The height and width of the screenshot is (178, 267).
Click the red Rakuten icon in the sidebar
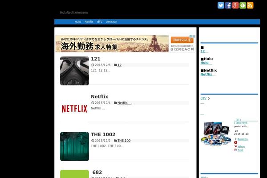[x=236, y=142]
